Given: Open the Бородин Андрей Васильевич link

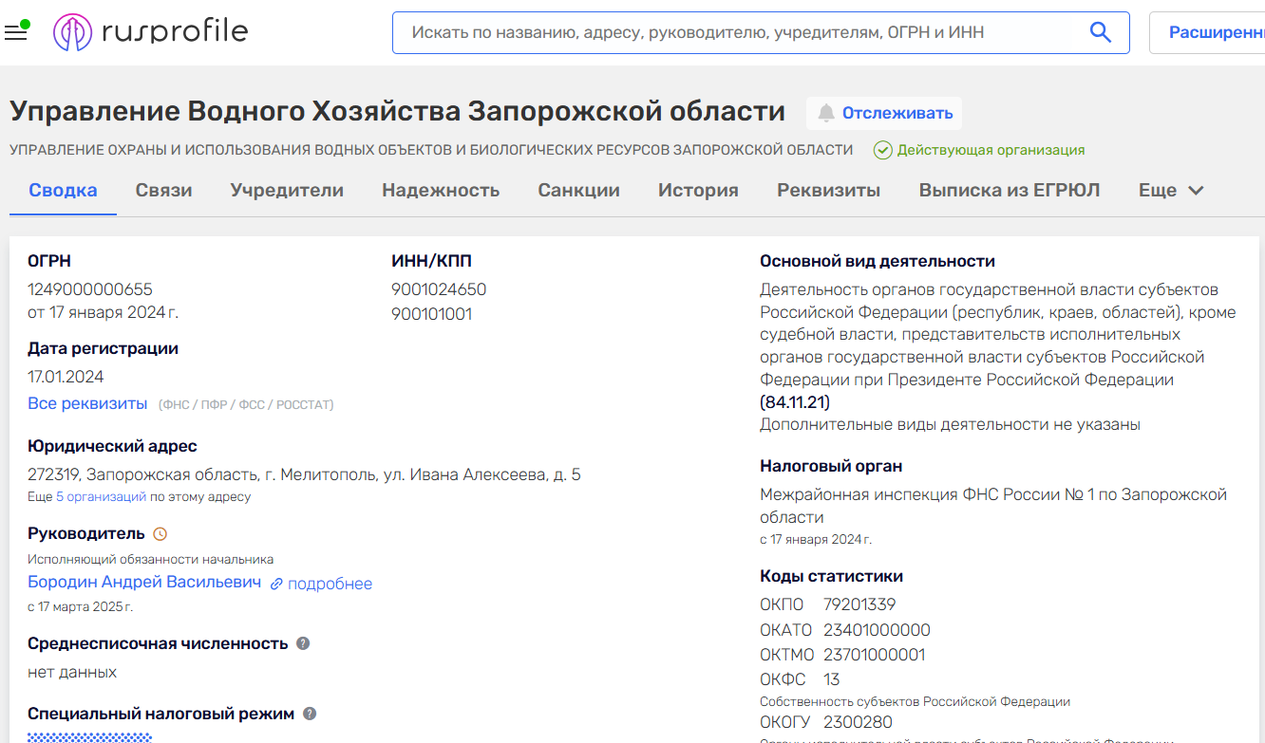Looking at the screenshot, I should pos(144,583).
